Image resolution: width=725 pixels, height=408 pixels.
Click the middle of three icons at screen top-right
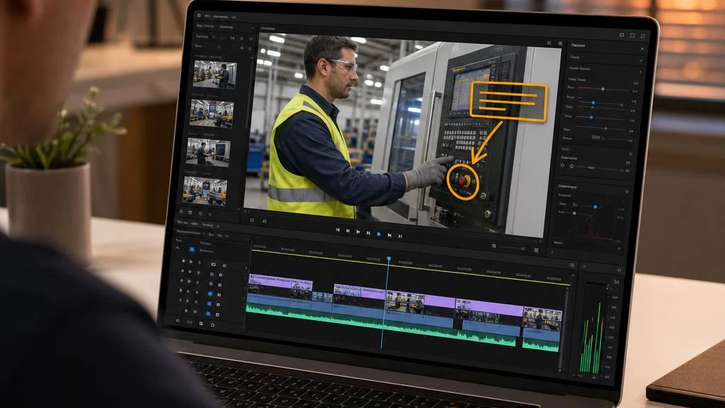point(632,35)
